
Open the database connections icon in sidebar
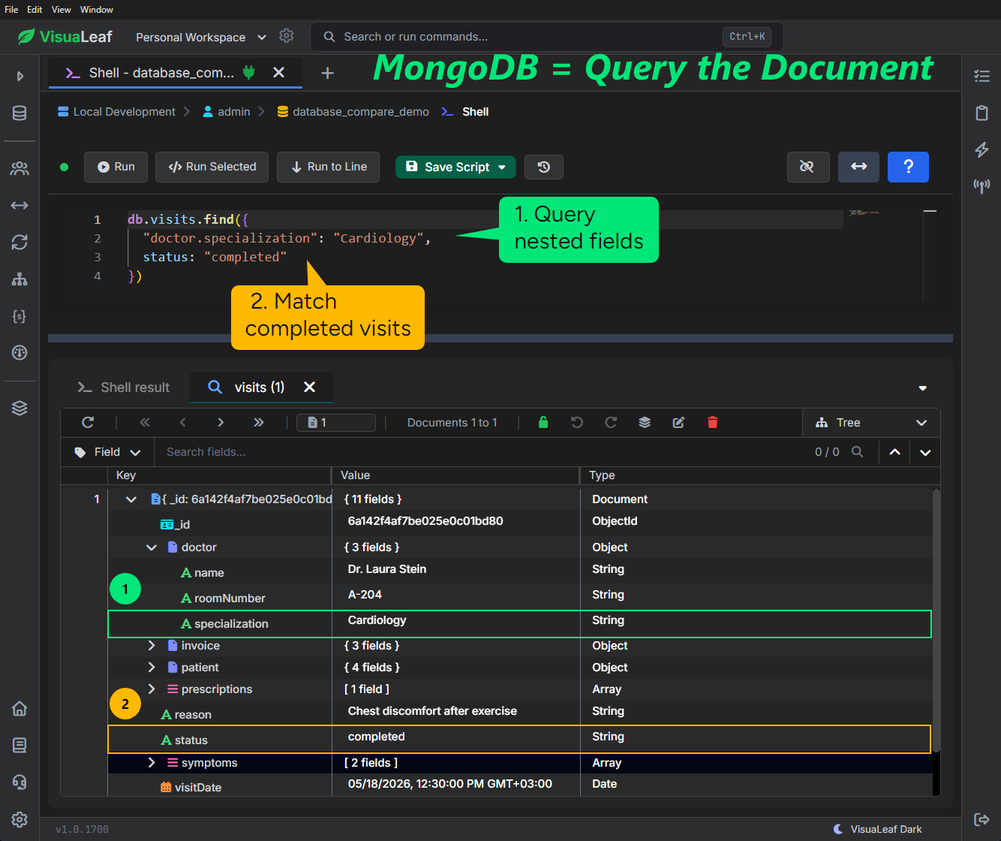tap(20, 113)
